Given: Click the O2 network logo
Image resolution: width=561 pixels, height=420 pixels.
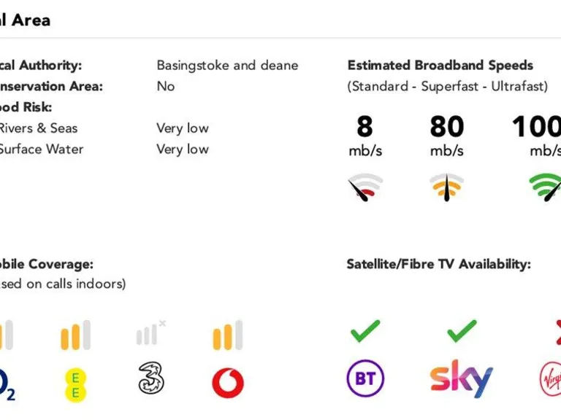Looking at the screenshot, I should (x=6, y=385).
